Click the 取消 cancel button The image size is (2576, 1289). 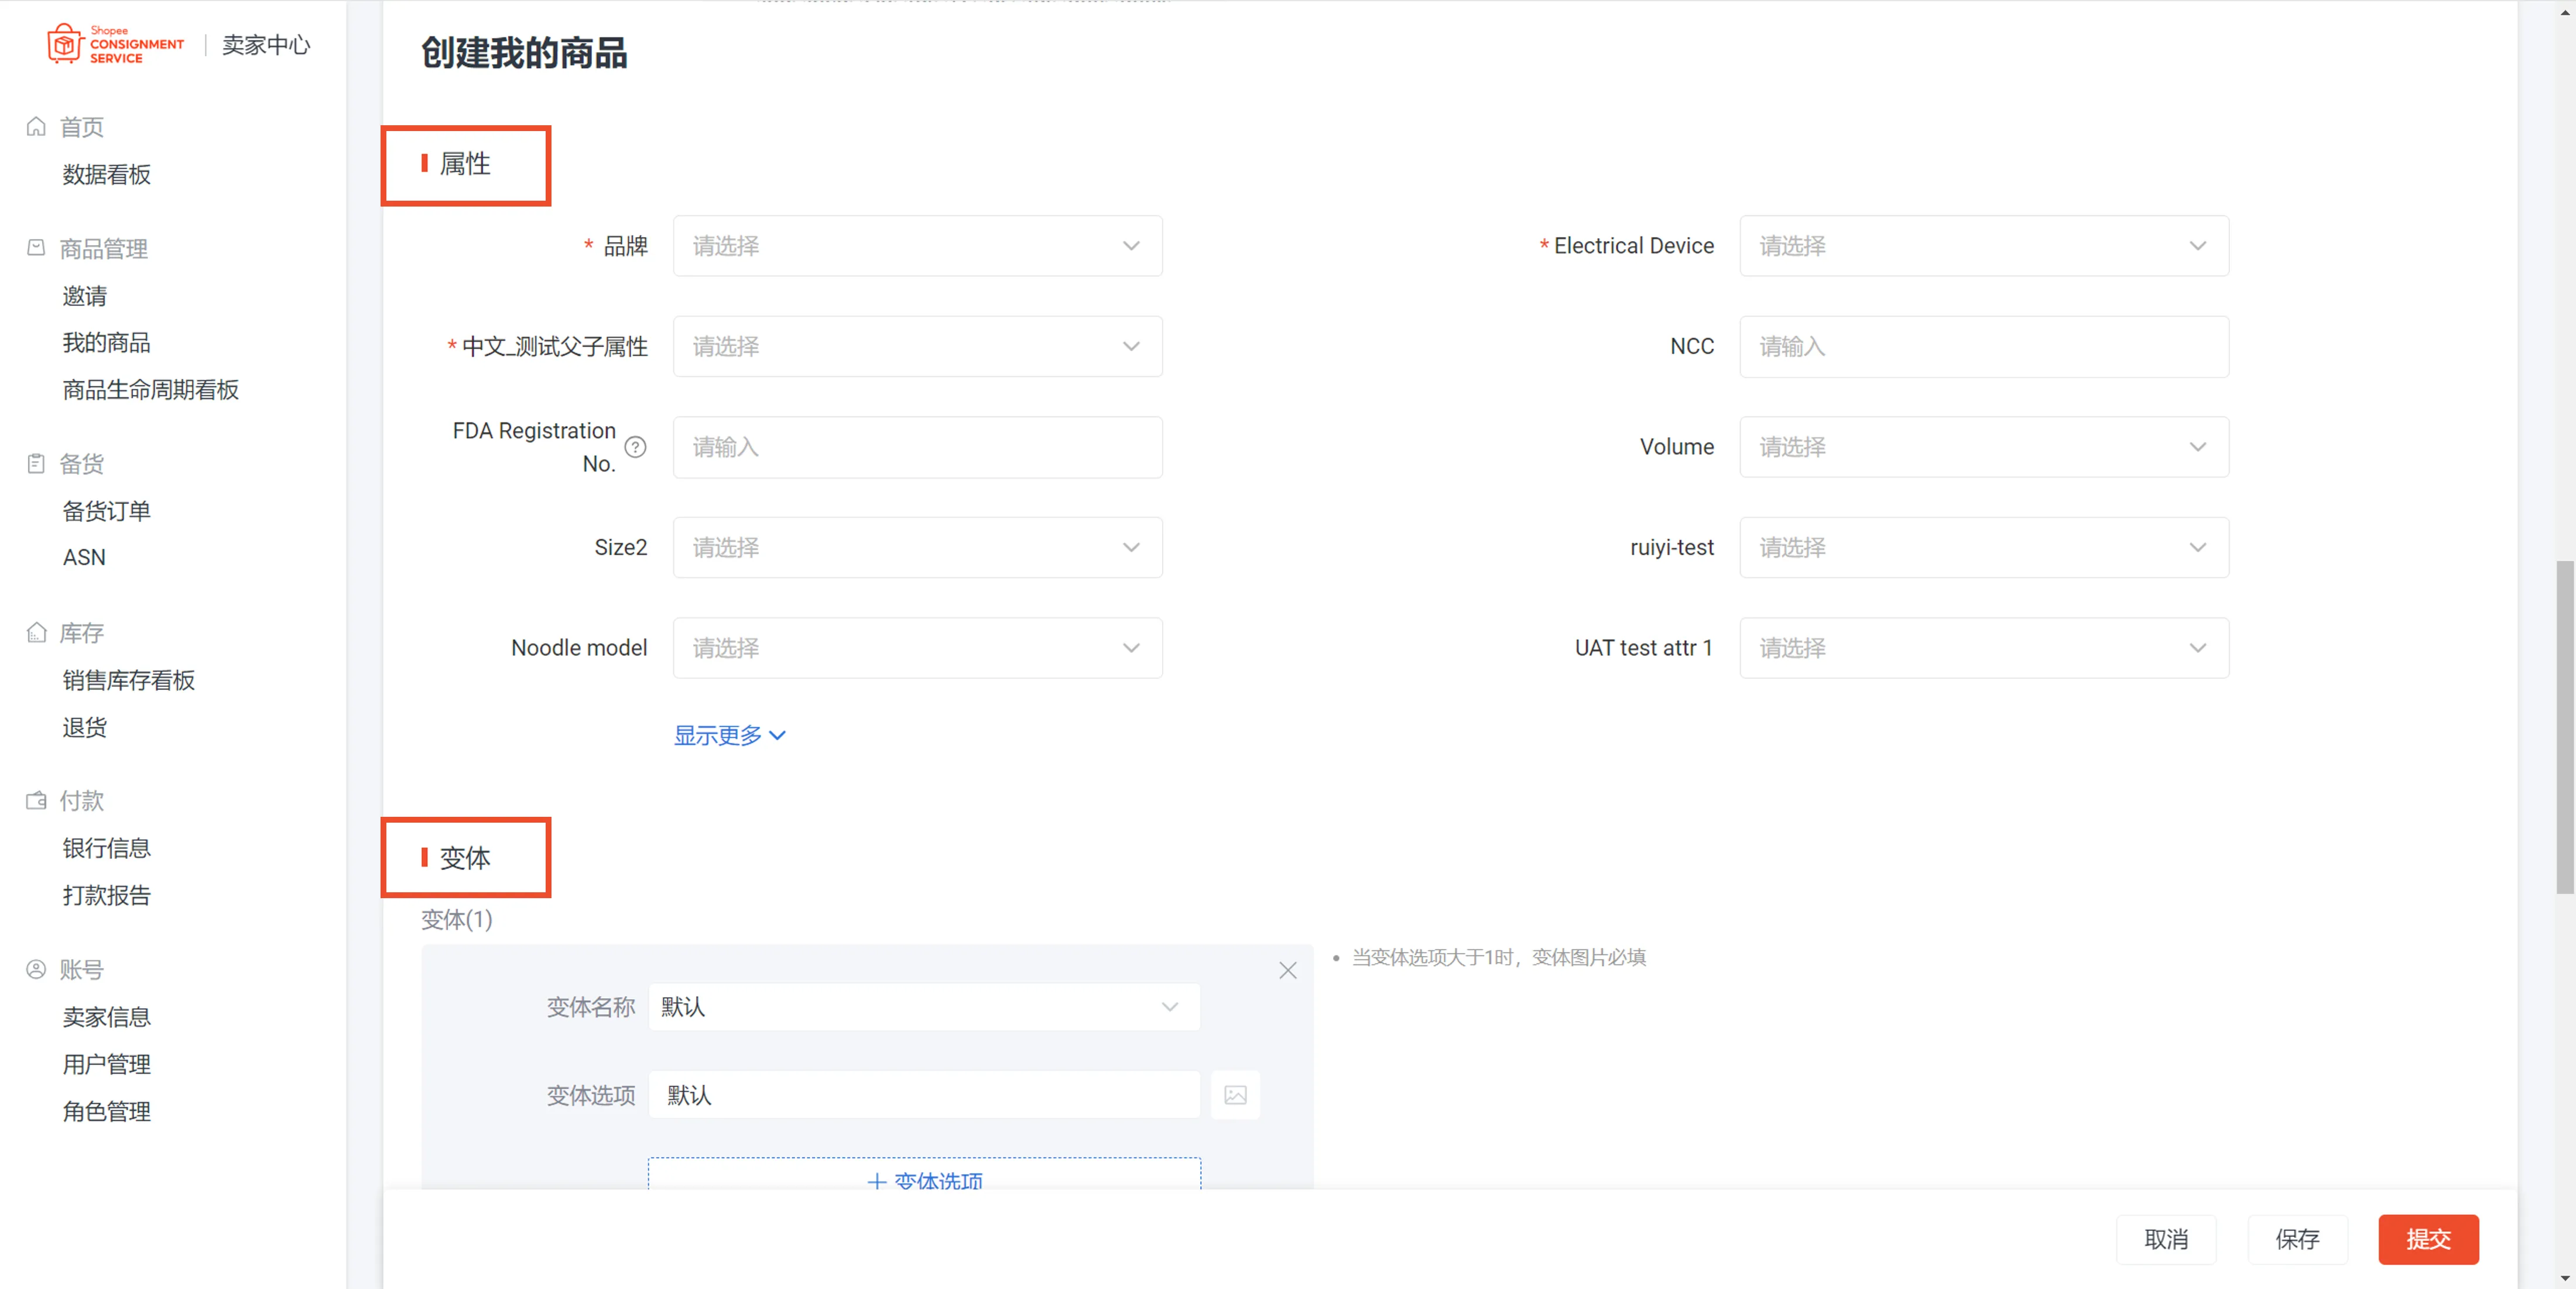point(2167,1239)
